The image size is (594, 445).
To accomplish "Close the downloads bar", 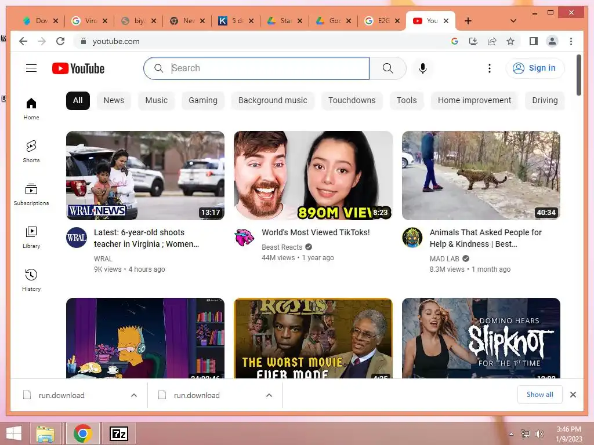I will [x=573, y=395].
